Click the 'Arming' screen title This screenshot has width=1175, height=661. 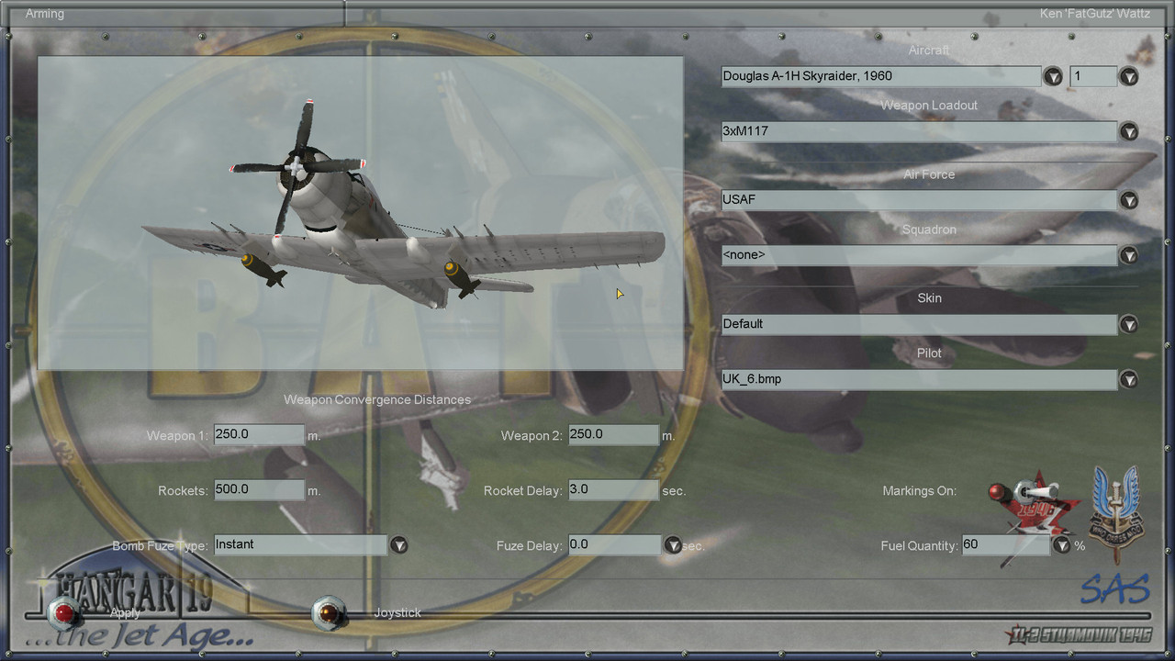(x=45, y=14)
